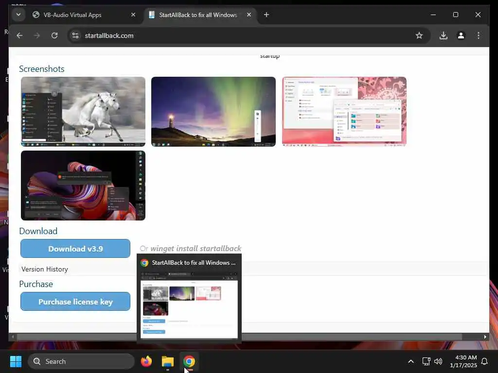498x373 pixels.
Task: Open the Windows Start menu
Action: point(16,361)
